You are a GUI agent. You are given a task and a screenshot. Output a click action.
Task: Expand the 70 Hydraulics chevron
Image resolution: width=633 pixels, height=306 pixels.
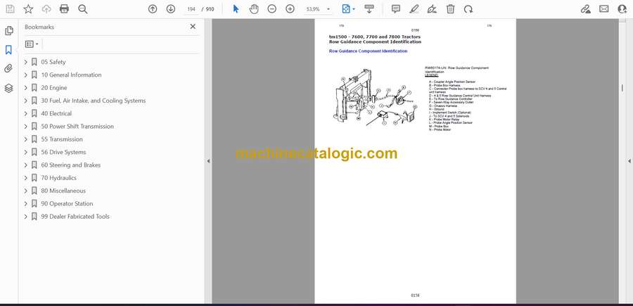[x=25, y=178]
